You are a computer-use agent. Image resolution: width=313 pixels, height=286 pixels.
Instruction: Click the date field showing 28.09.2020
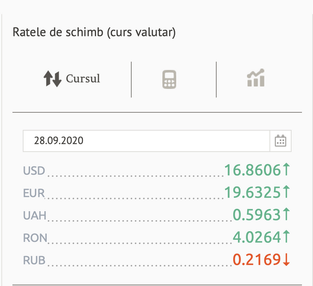(146, 141)
